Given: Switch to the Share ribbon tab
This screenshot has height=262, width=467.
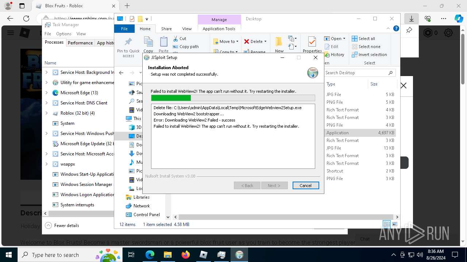Looking at the screenshot, I should pos(166,29).
